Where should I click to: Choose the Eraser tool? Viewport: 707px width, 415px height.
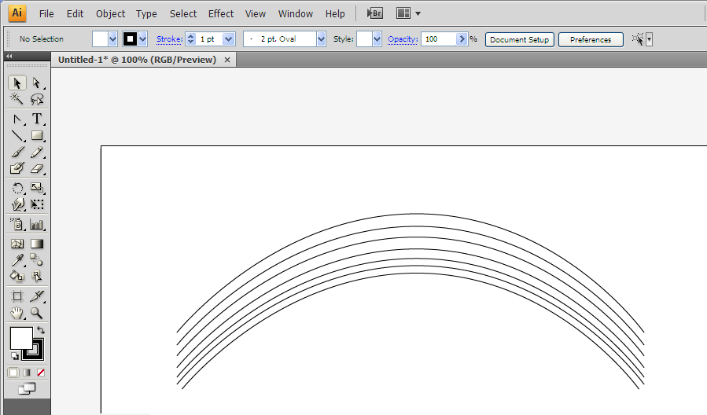36,168
